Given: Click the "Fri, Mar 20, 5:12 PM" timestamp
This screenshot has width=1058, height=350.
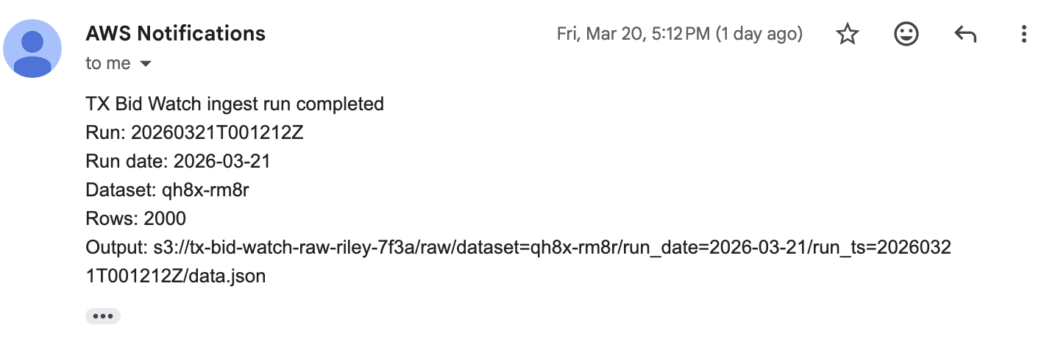Looking at the screenshot, I should coord(632,34).
